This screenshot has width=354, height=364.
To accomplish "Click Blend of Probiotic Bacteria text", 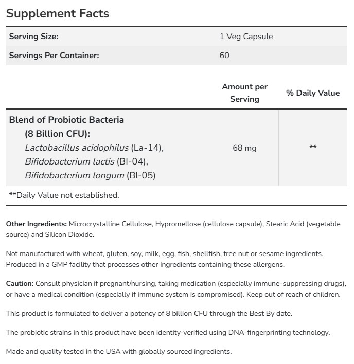I will point(66,120).
